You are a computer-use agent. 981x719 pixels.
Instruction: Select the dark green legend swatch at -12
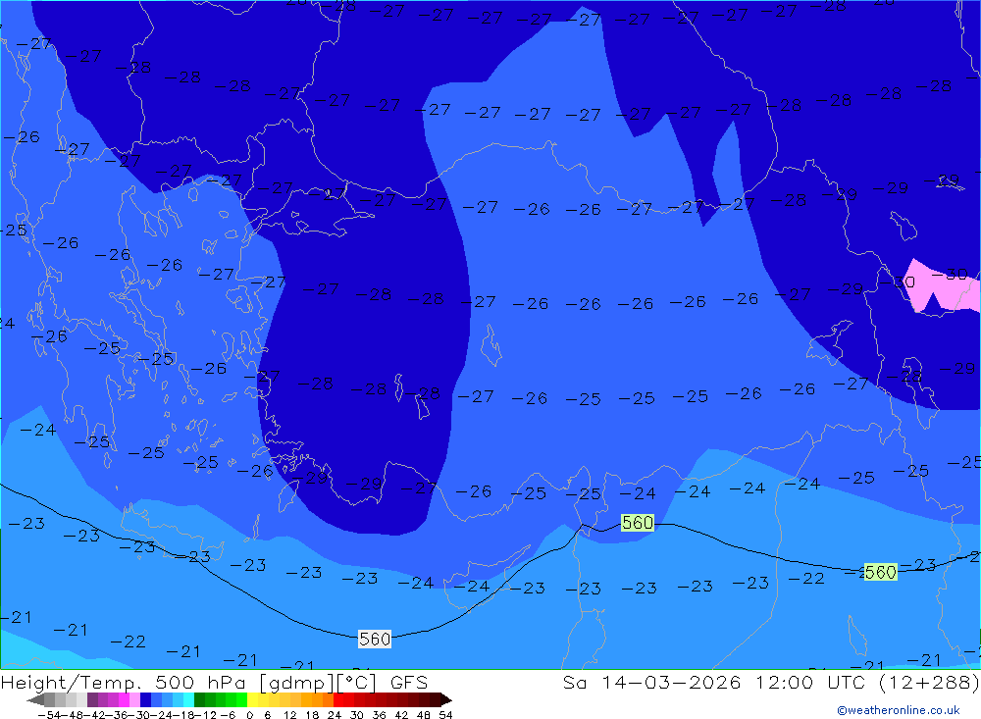199,699
